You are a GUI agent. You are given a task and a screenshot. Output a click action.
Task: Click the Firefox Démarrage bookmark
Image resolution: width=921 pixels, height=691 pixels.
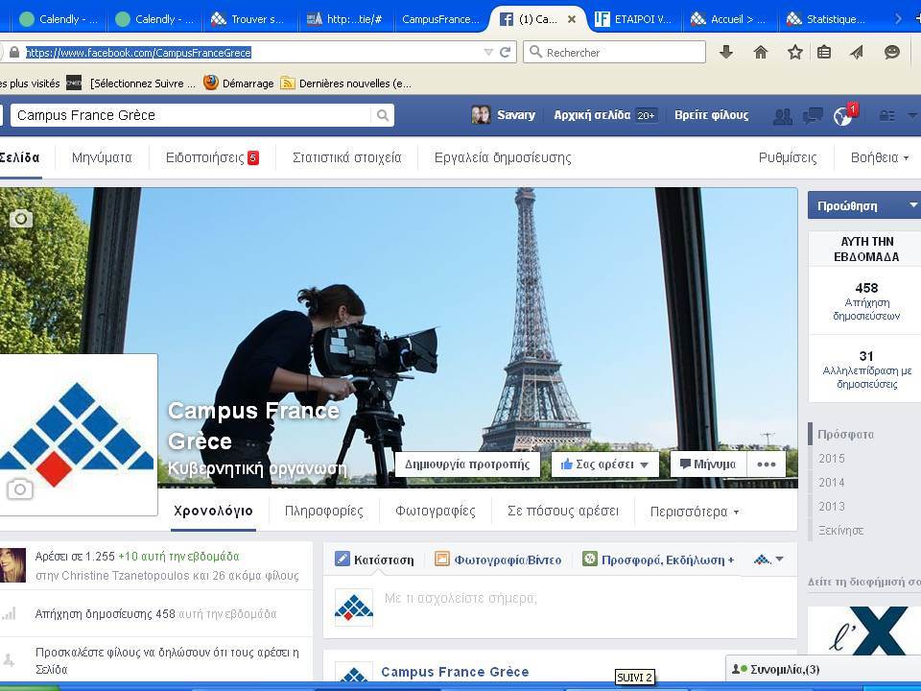coord(239,83)
